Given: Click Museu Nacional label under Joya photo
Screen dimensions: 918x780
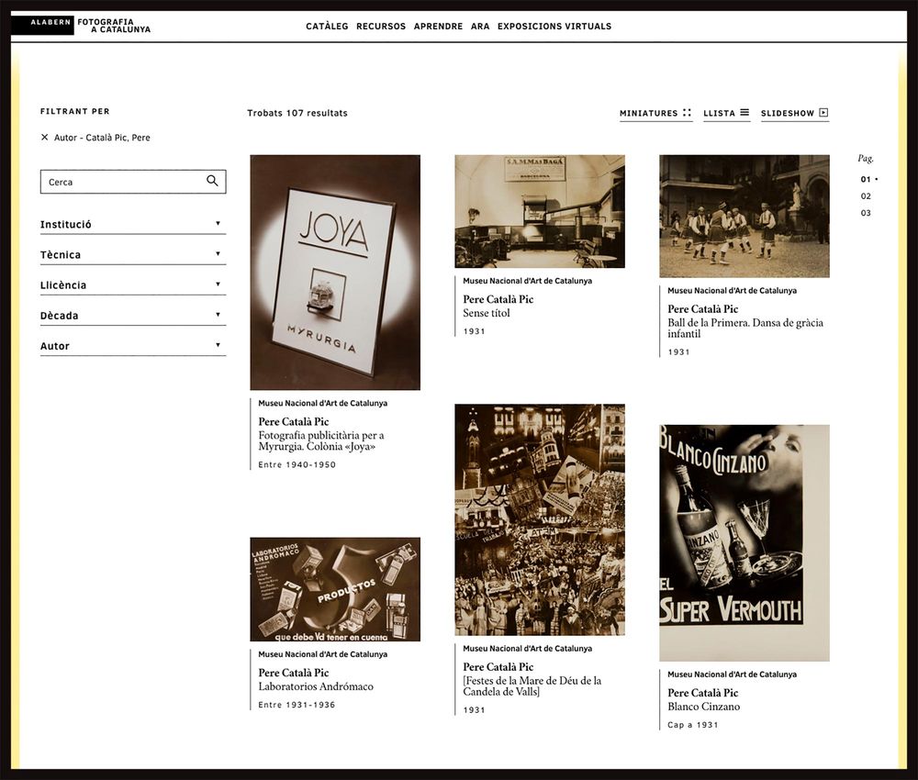Looking at the screenshot, I should click(322, 403).
